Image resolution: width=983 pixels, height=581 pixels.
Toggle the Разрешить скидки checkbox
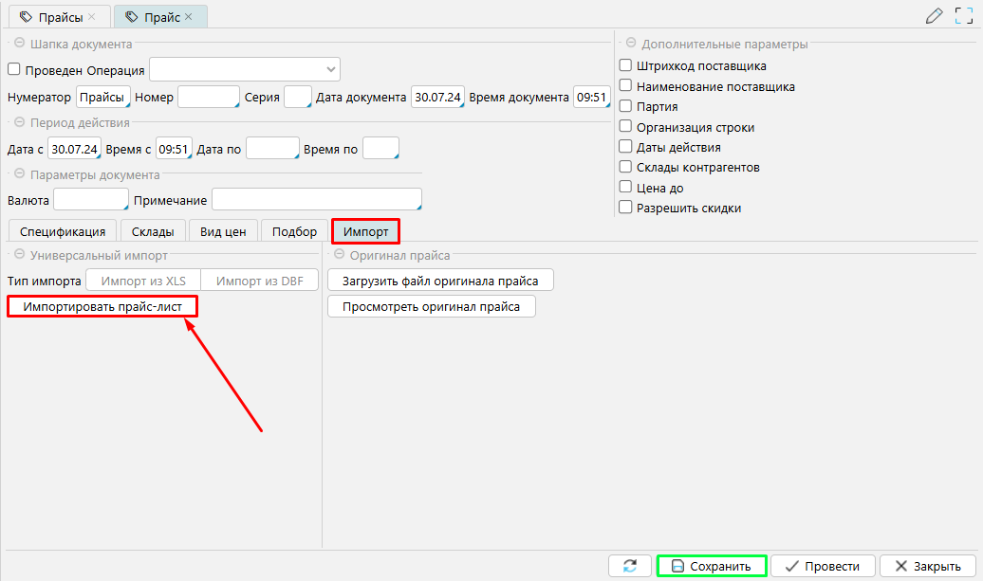(625, 208)
